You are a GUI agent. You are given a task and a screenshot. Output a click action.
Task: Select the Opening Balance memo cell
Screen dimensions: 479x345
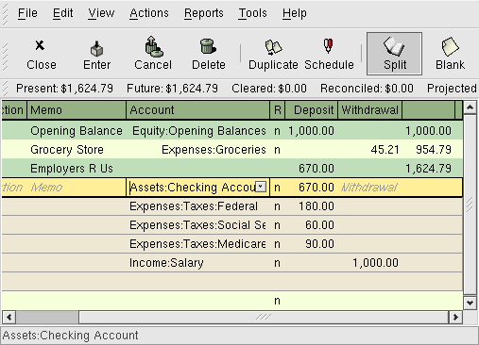[x=77, y=131]
